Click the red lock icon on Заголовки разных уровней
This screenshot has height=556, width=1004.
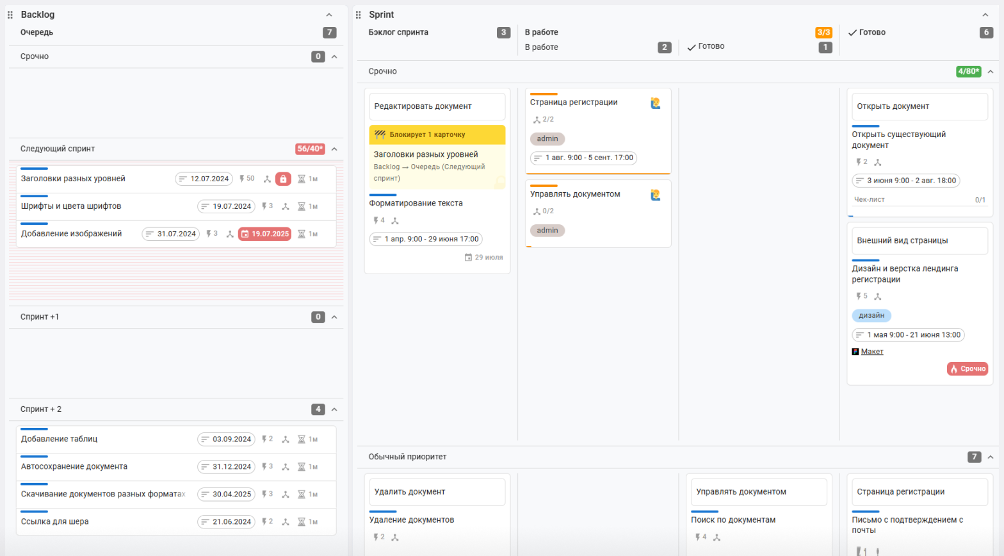(x=283, y=179)
